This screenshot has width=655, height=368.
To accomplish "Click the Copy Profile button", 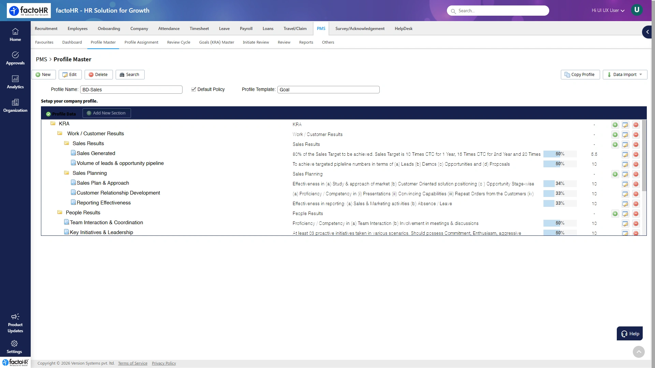I will [x=580, y=75].
